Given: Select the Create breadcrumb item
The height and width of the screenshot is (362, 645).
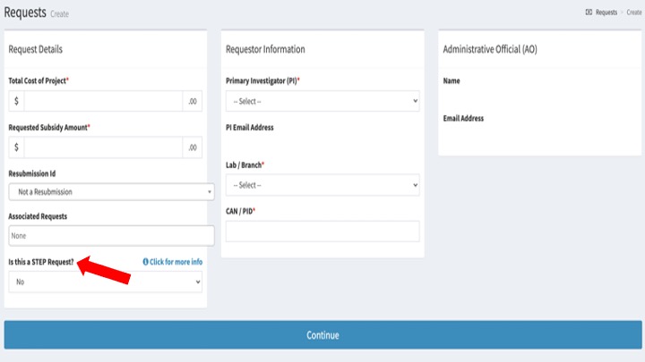Looking at the screenshot, I should click(x=634, y=13).
